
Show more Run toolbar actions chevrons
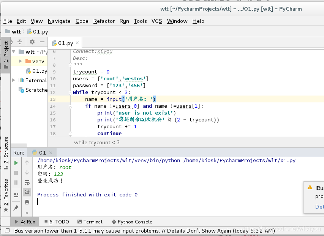27,213
